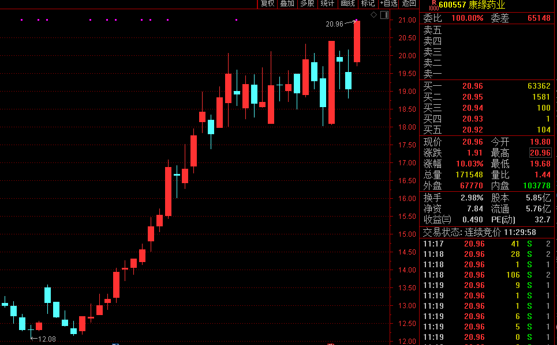Click the 买二 bid row at 20.95
Image resolution: width=557 pixels, height=345 pixels.
coord(487,97)
